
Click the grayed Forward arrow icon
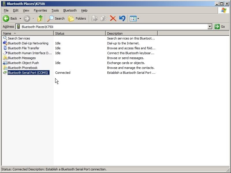[x=27, y=18]
